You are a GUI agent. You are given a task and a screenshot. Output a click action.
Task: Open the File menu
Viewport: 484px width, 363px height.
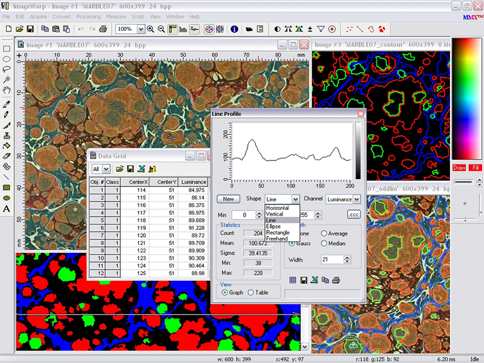coord(6,16)
